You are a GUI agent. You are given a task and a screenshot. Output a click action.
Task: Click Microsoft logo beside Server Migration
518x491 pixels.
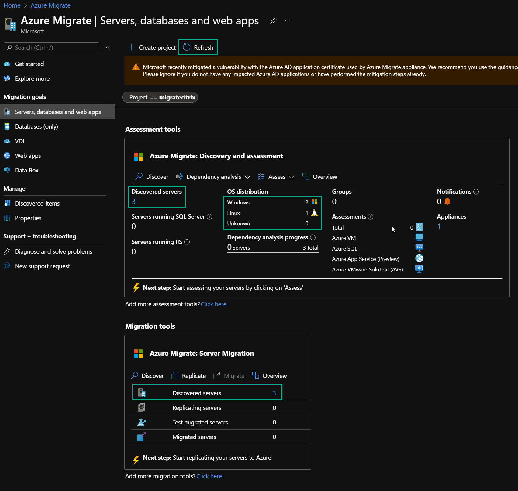(x=138, y=353)
